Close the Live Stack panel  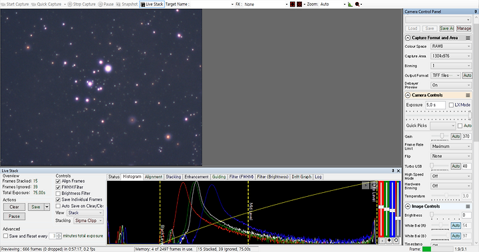pyautogui.click(x=399, y=171)
